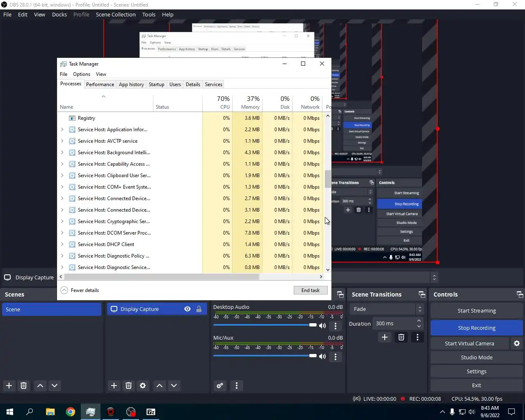
Task: Undock the Scene Transitions panel
Action: [422, 294]
